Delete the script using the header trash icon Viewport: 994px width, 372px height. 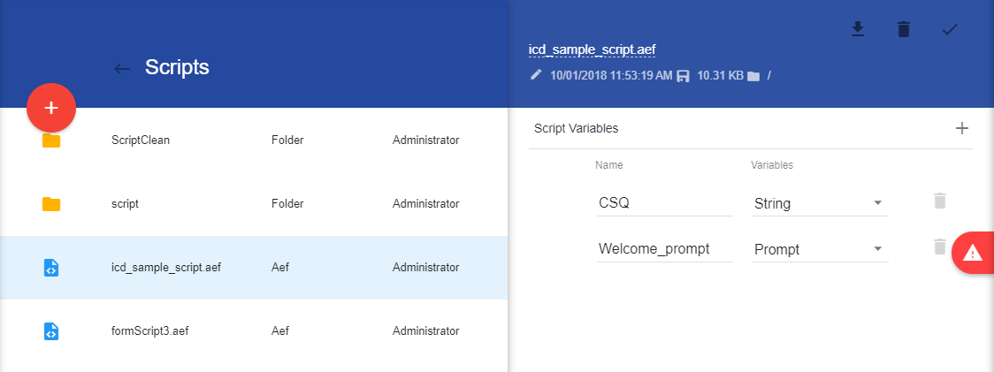click(x=903, y=29)
